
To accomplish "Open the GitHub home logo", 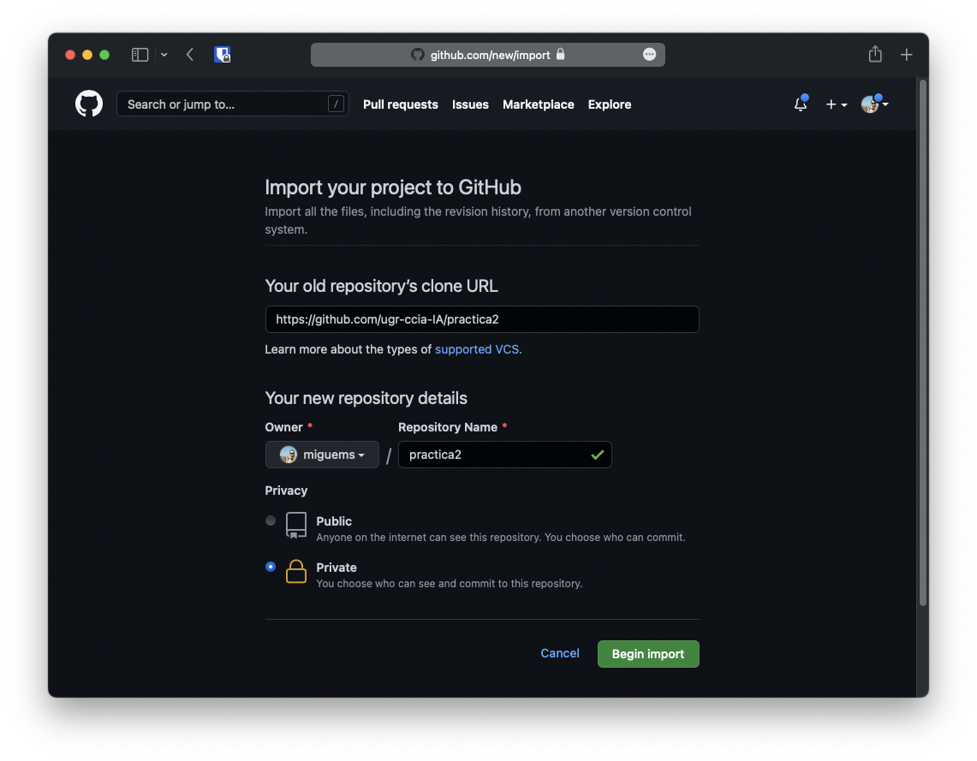I will [x=89, y=104].
